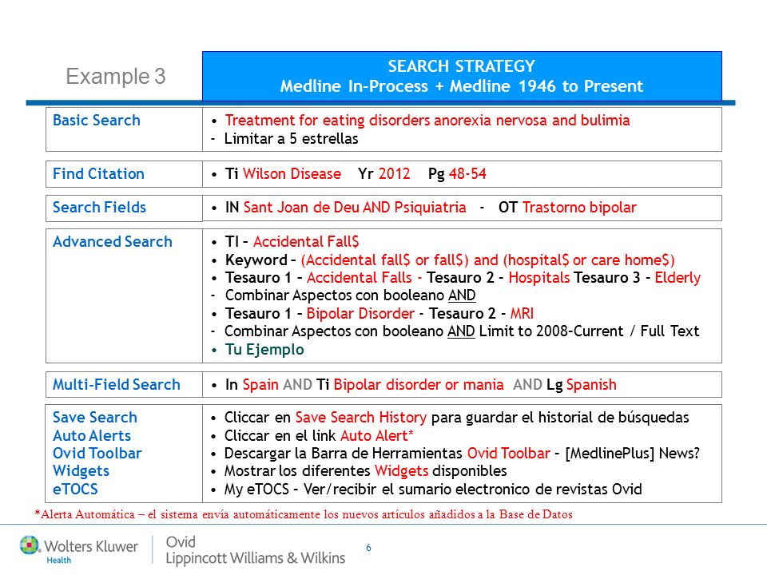The height and width of the screenshot is (575, 767).
Task: Click the 'Health' text under Wolters Kluwer
Action: click(58, 561)
